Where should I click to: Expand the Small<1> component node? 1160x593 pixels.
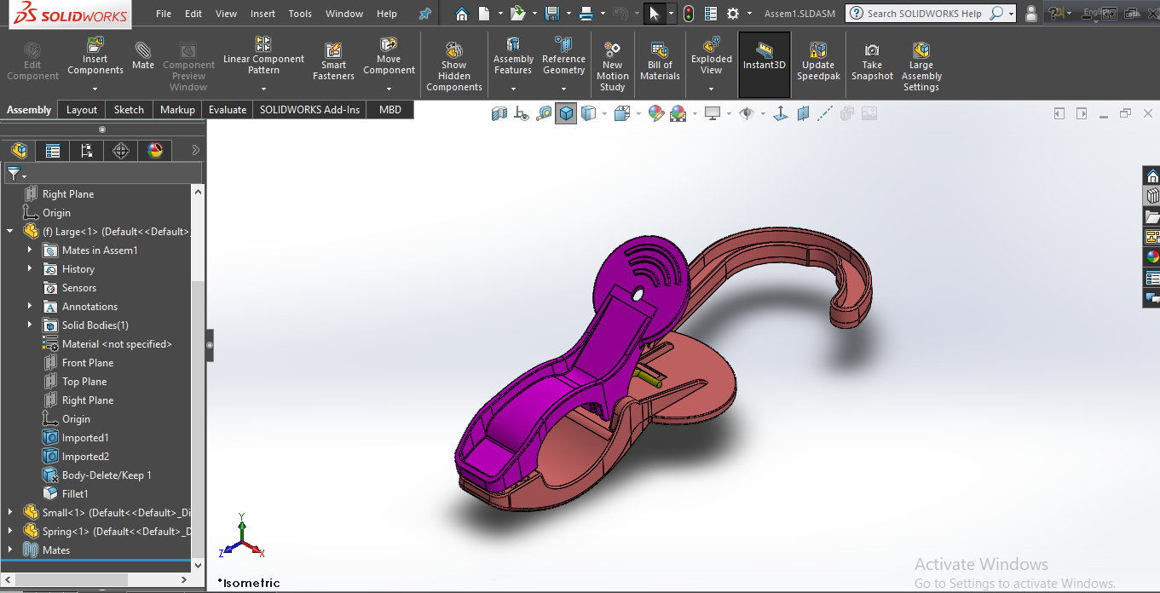[10, 512]
